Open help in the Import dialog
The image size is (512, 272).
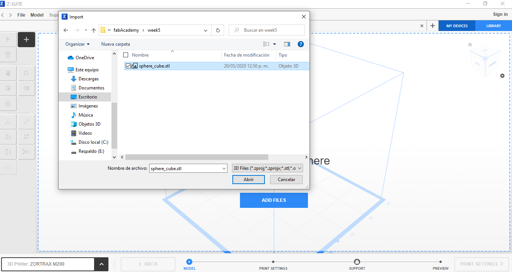301,44
